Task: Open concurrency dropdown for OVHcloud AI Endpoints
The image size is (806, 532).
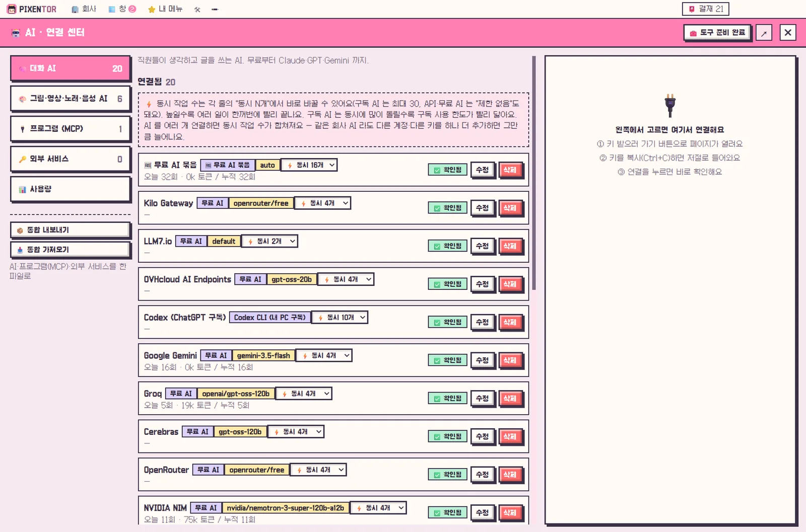Action: [346, 279]
